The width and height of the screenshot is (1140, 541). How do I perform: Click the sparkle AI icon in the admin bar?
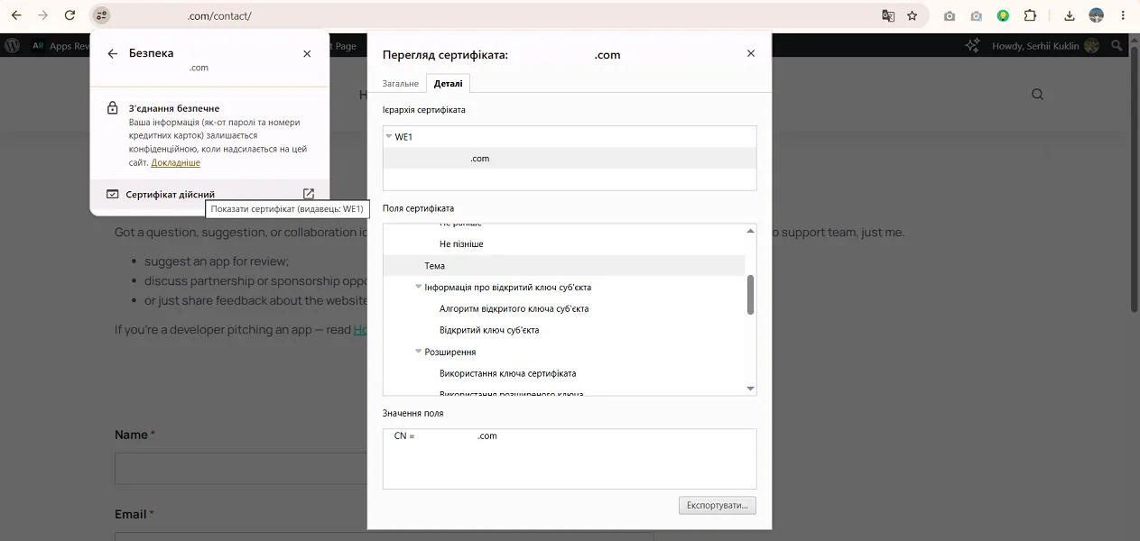pyautogui.click(x=972, y=45)
